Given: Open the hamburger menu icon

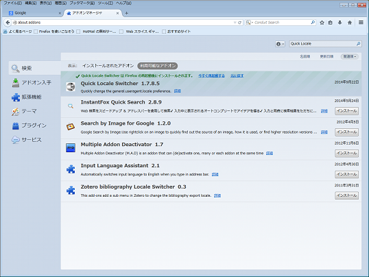Looking at the screenshot, I should (x=361, y=23).
